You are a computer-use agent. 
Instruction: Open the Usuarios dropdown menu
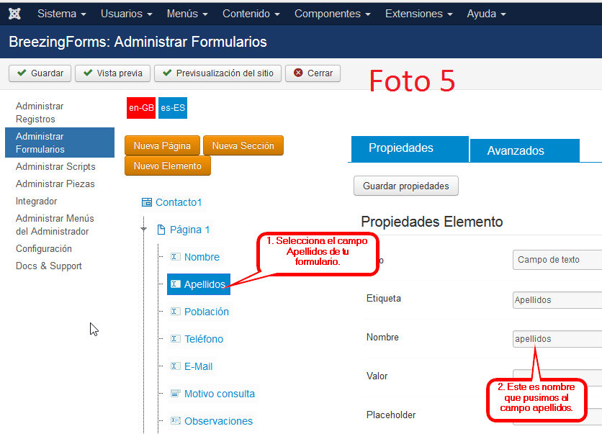(x=126, y=14)
